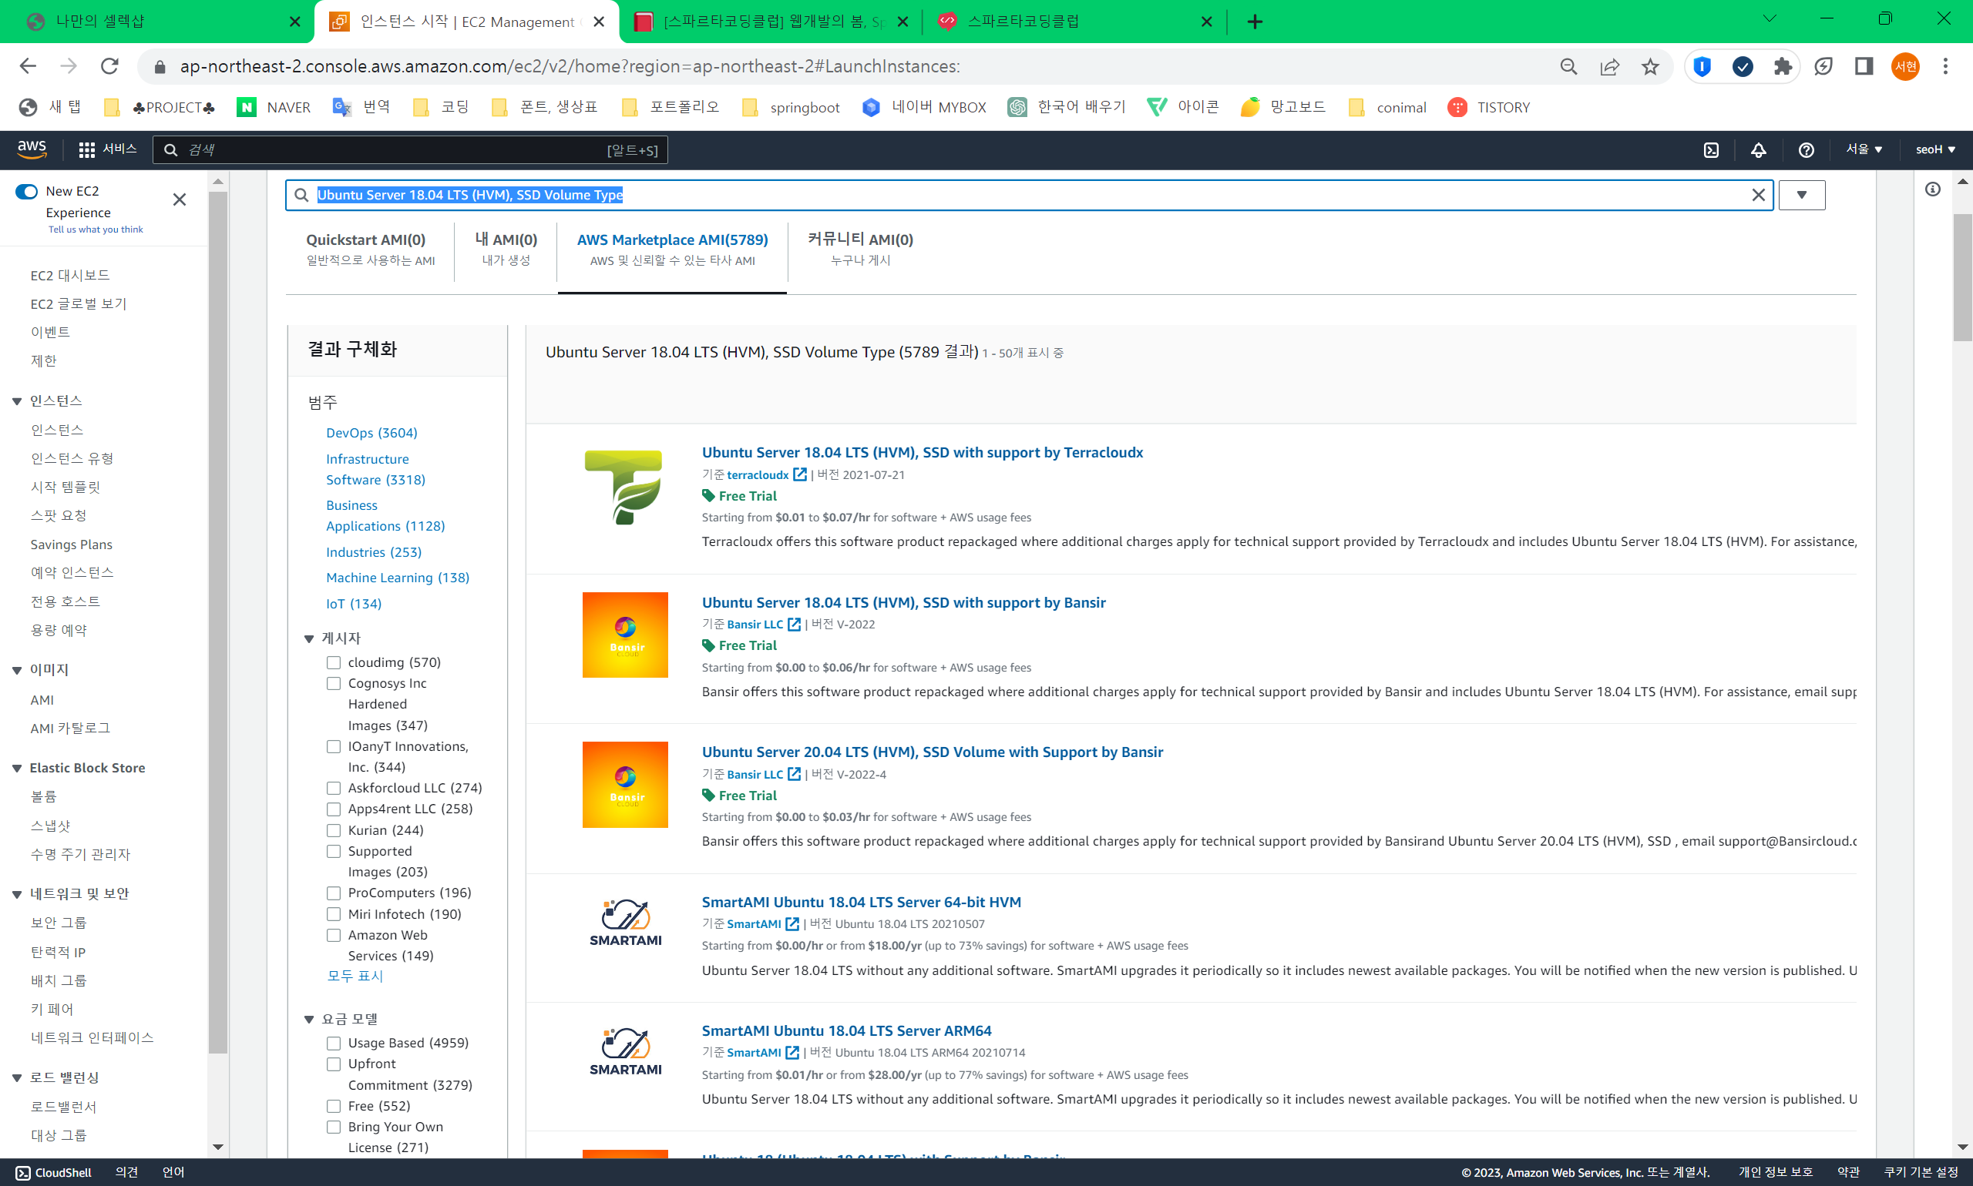Viewport: 1973px width, 1186px height.
Task: Open the Chrome three-dot menu
Action: click(1945, 67)
